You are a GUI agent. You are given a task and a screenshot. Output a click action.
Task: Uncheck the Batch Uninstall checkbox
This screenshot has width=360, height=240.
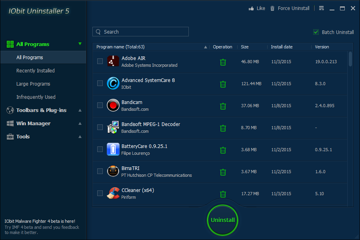[316, 32]
